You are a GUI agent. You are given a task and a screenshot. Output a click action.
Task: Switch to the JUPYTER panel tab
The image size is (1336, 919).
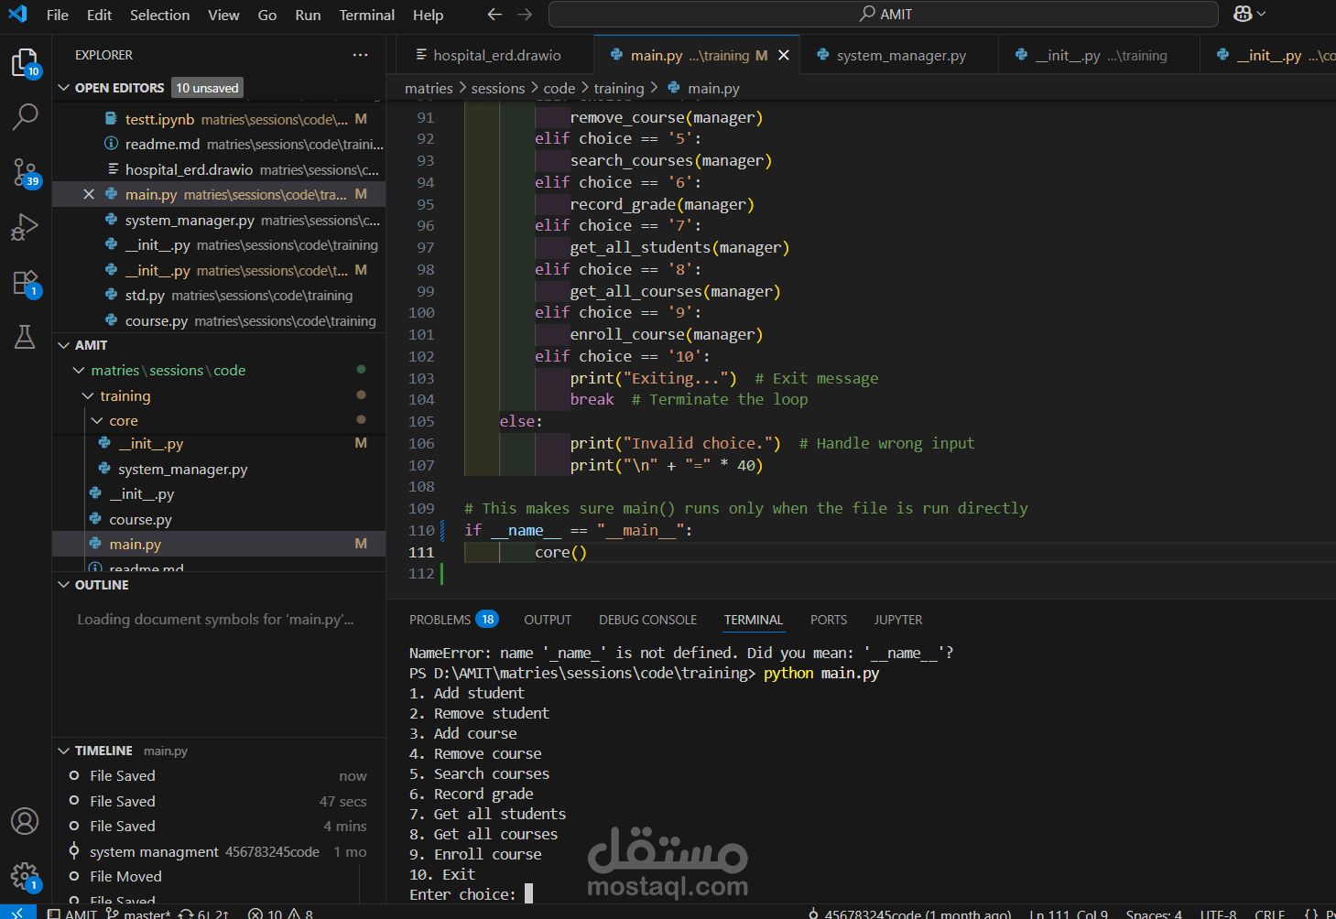click(x=897, y=619)
